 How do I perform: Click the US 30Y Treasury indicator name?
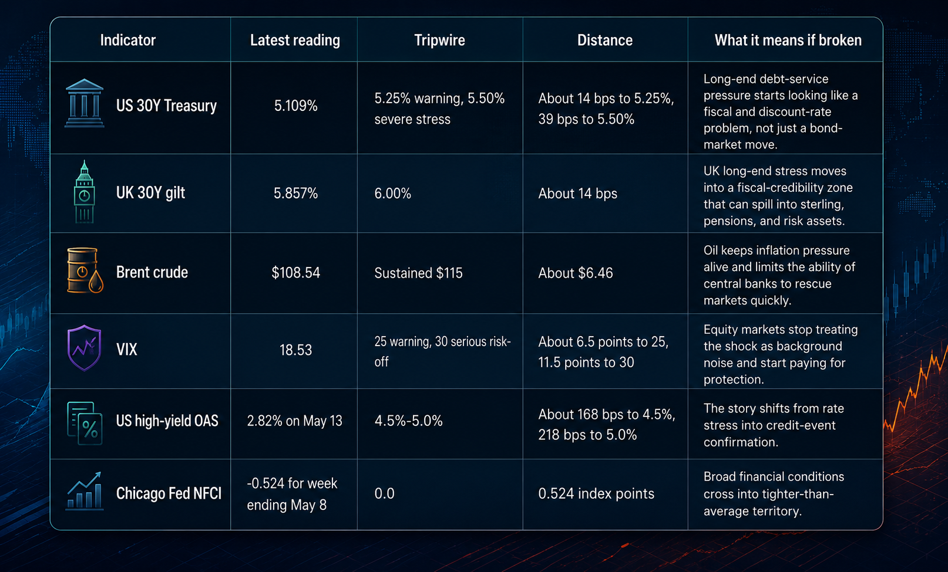[x=166, y=106]
